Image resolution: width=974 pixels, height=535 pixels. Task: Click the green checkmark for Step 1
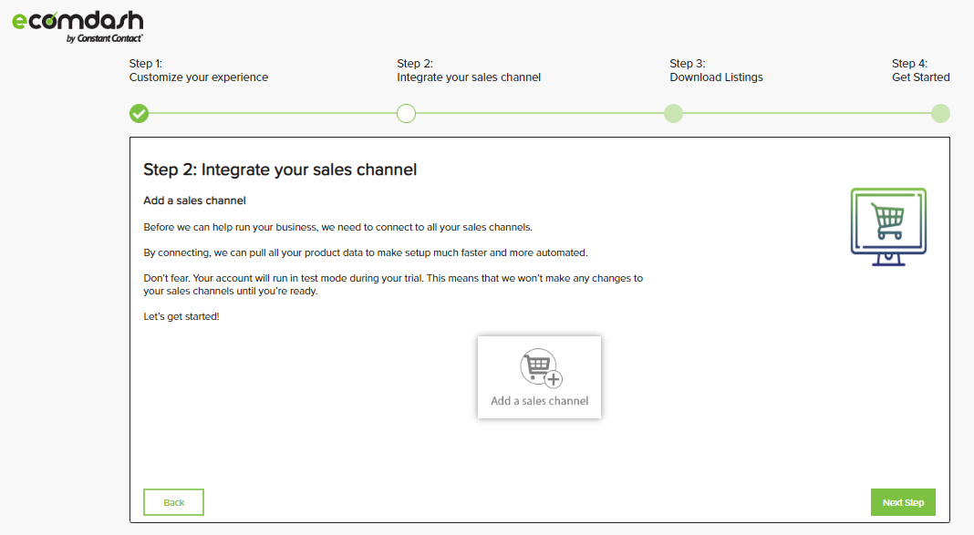(x=140, y=114)
